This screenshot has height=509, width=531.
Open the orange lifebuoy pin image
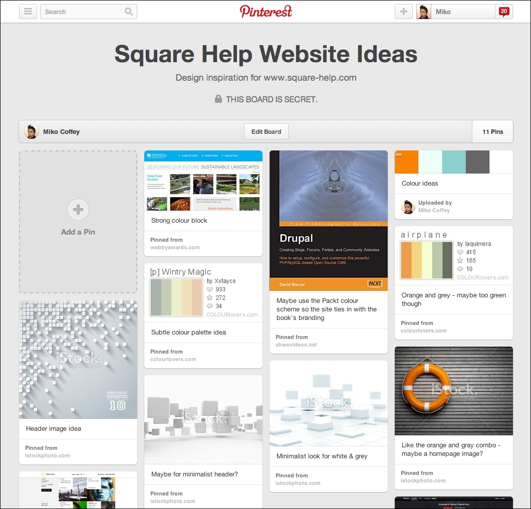[x=454, y=391]
